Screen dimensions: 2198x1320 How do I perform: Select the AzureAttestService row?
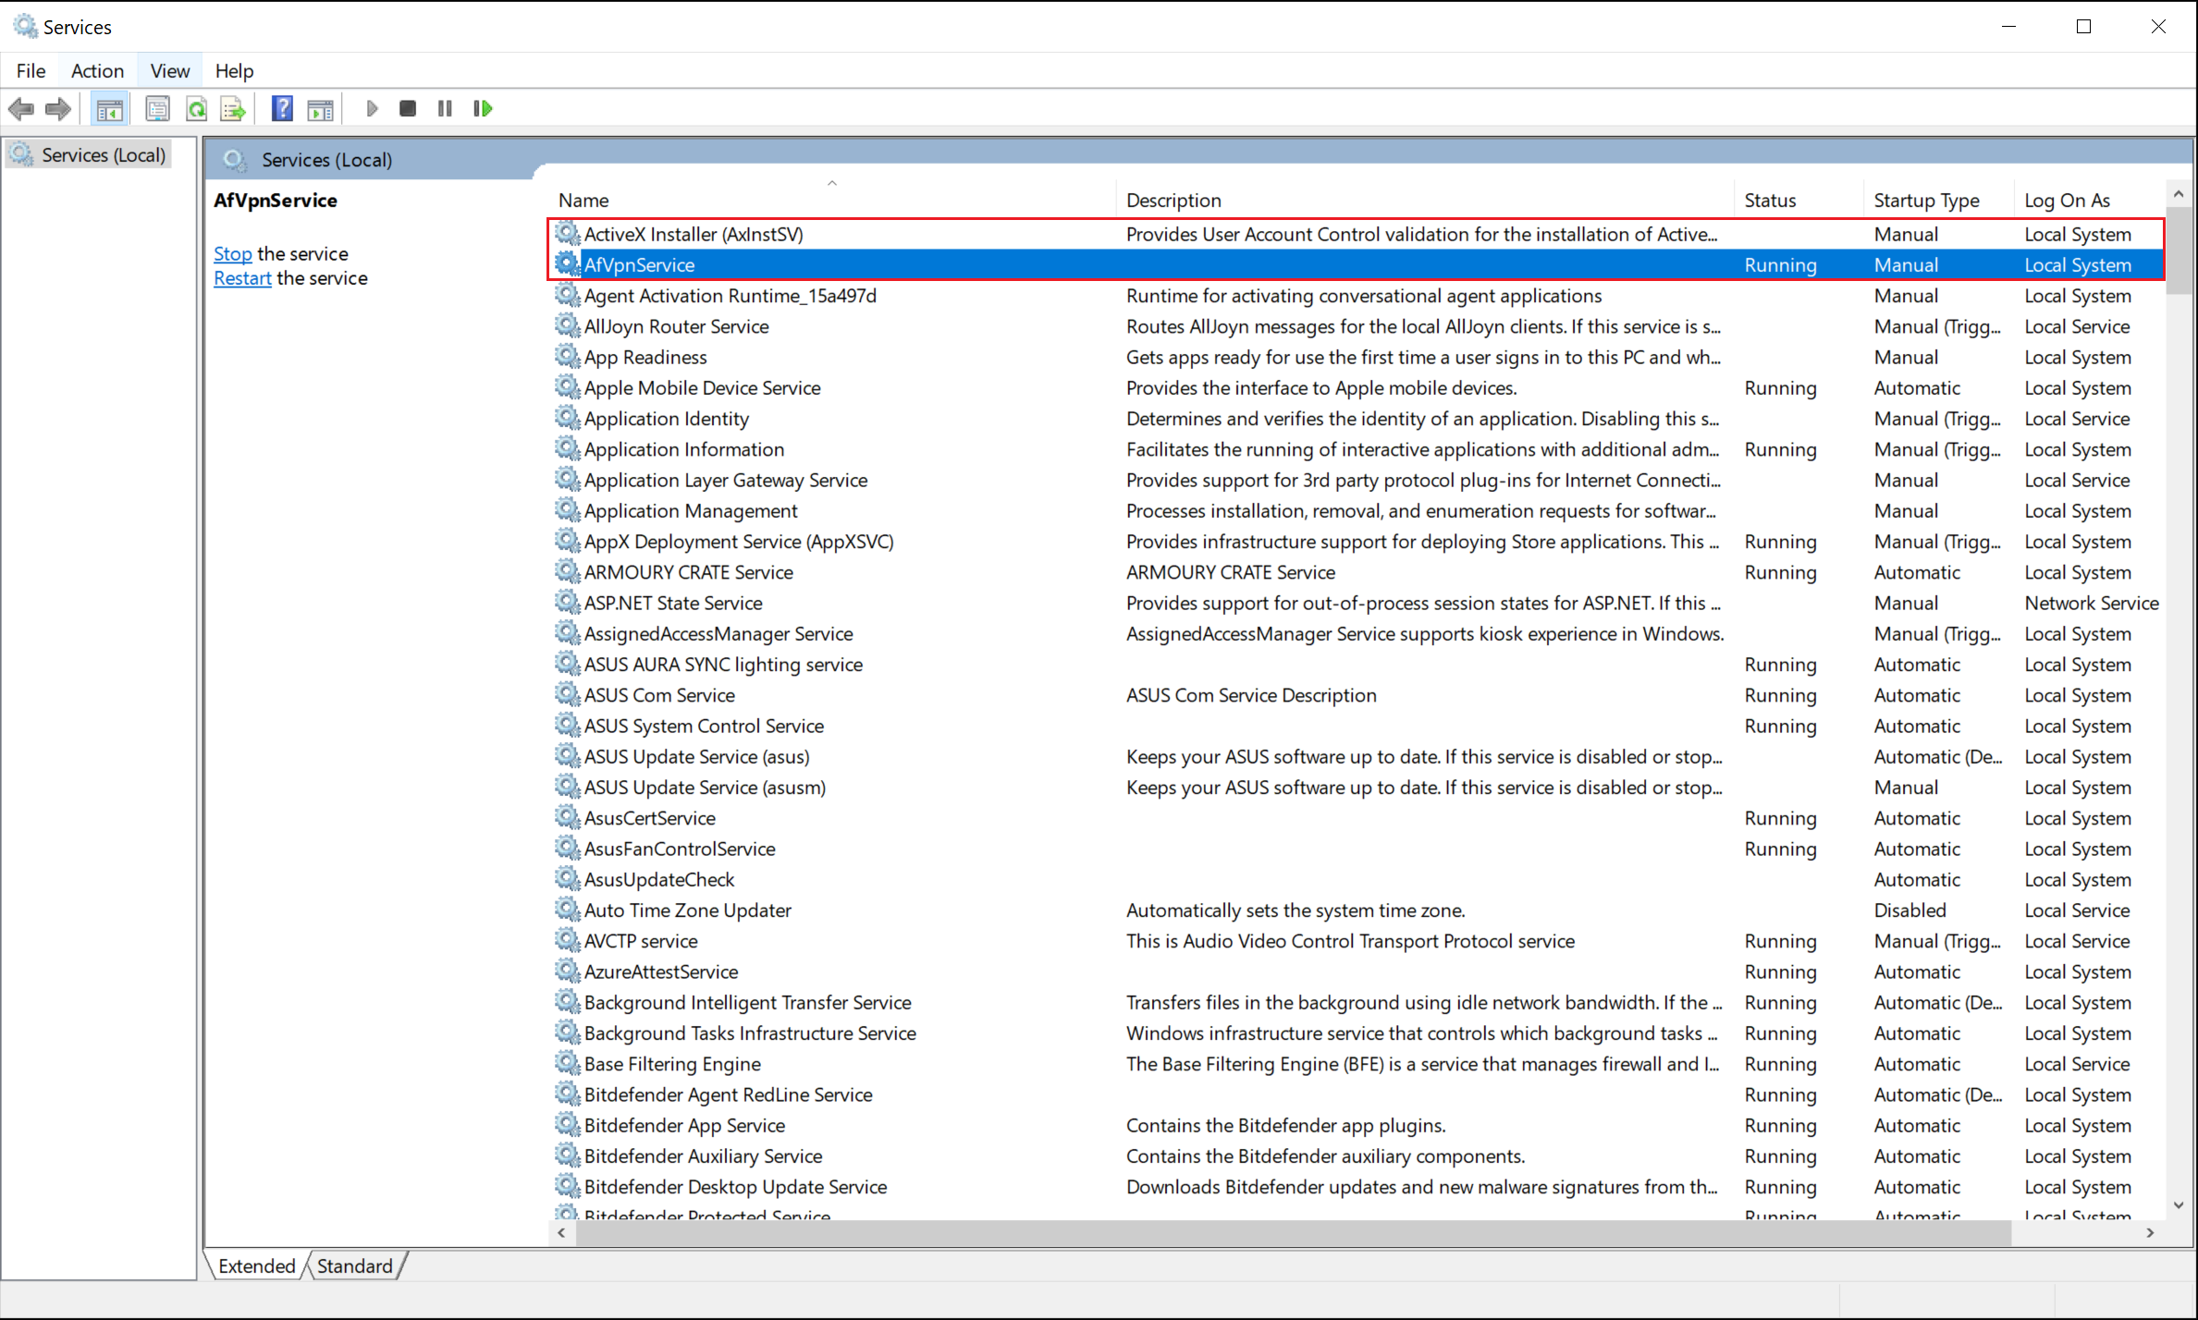[x=1357, y=972]
